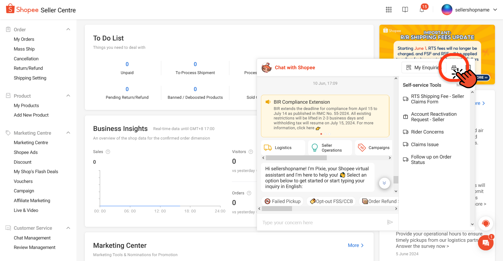The width and height of the screenshot is (503, 261).
Task: Choose the Failed Pickup quick option
Action: click(283, 201)
